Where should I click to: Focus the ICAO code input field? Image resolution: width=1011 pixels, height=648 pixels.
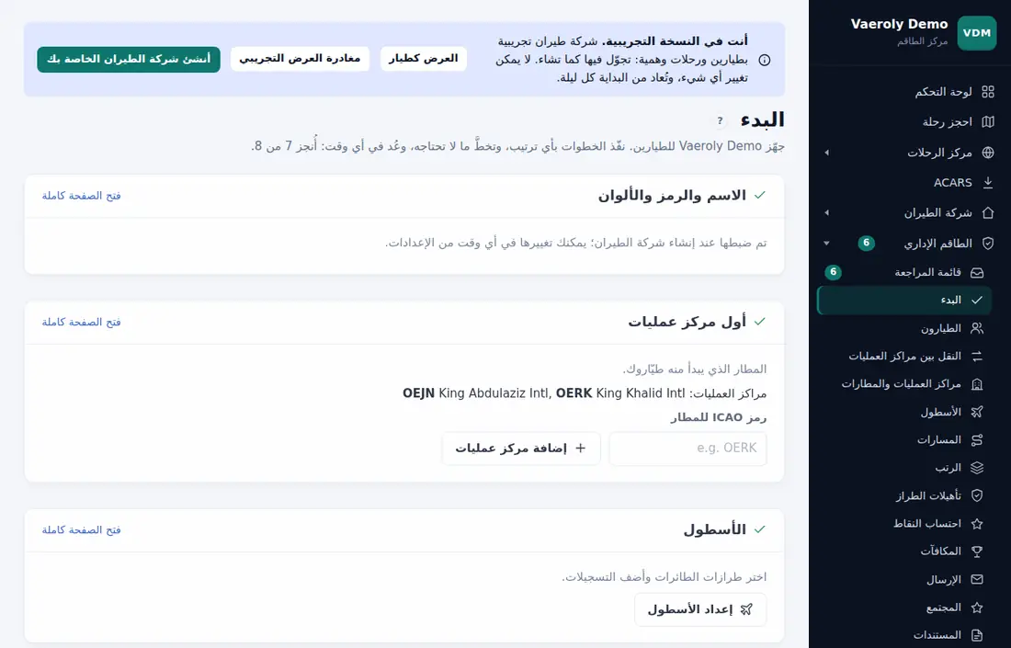click(x=688, y=449)
